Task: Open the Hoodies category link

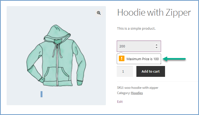Action: (137, 93)
